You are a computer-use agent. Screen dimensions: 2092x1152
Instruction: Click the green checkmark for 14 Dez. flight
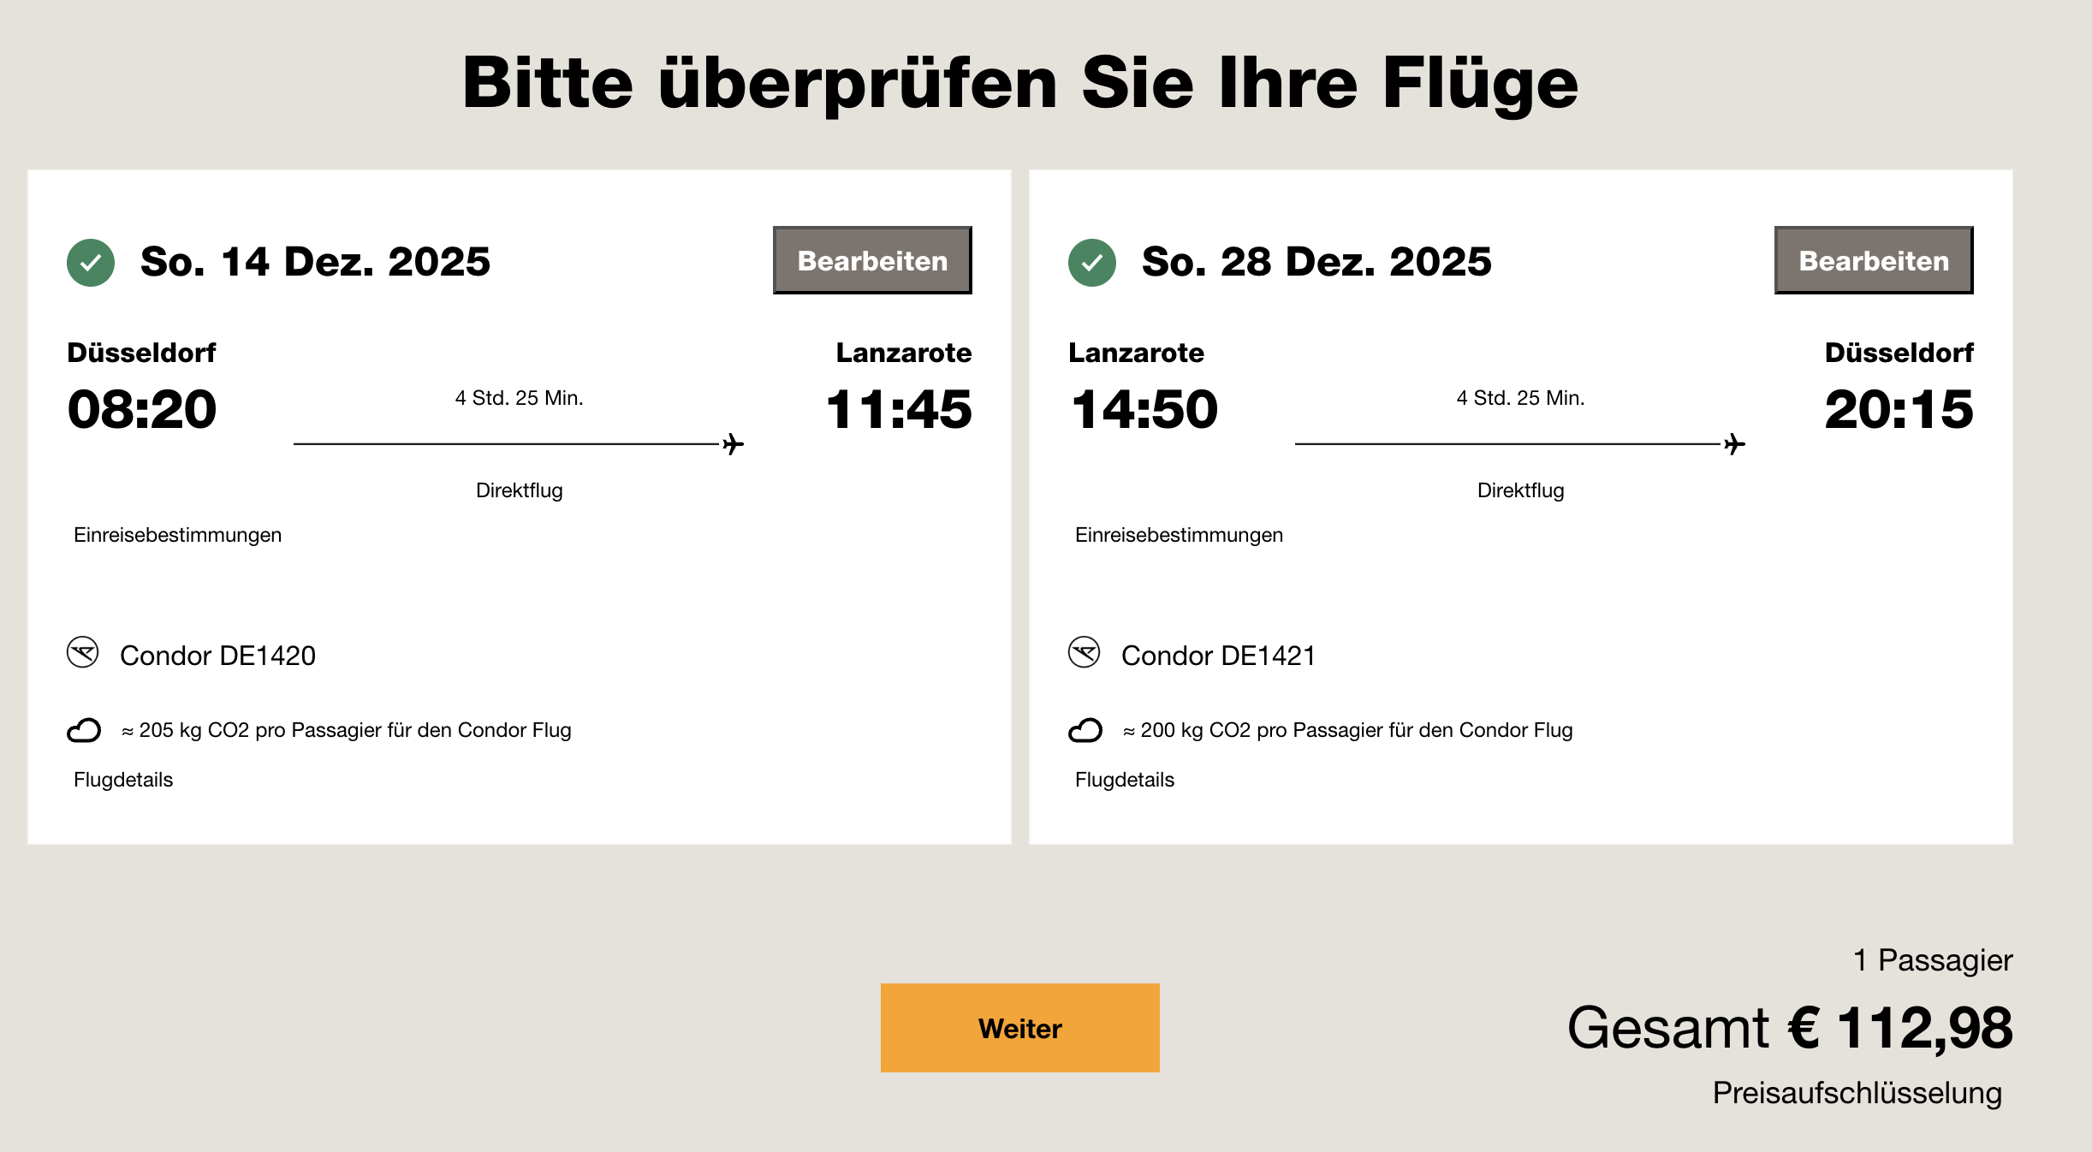click(x=91, y=262)
